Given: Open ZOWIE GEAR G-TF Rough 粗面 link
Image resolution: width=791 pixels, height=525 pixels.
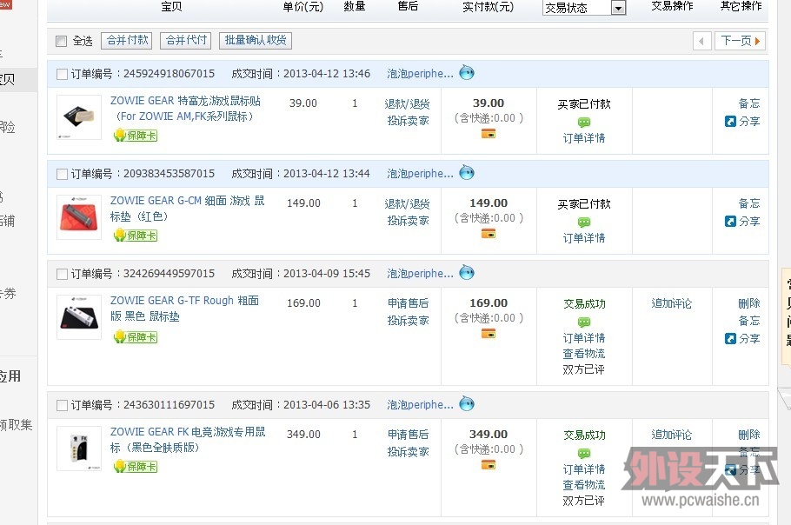Looking at the screenshot, I should pyautogui.click(x=184, y=309).
